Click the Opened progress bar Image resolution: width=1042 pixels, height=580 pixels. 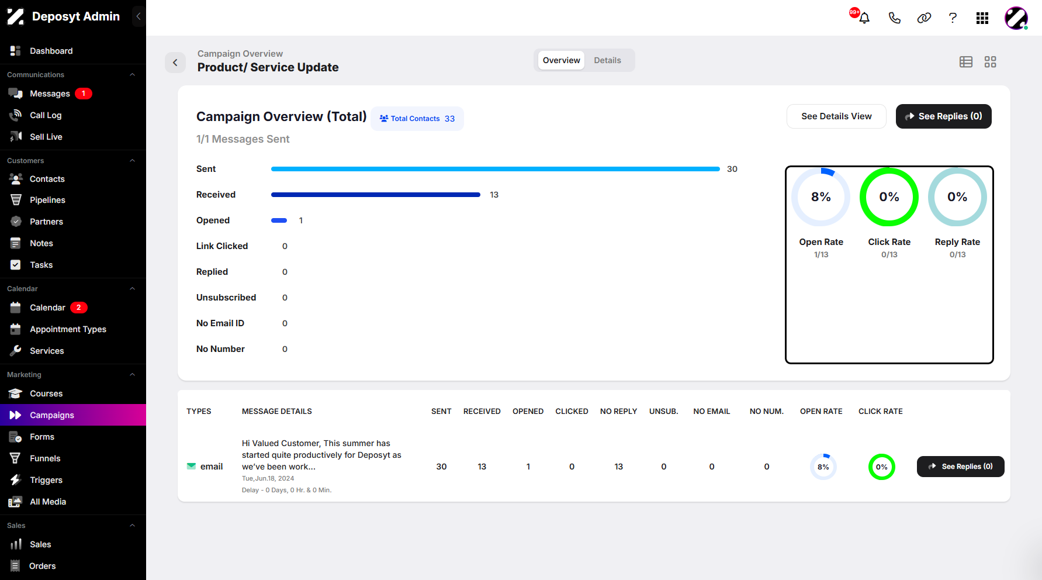click(x=279, y=220)
